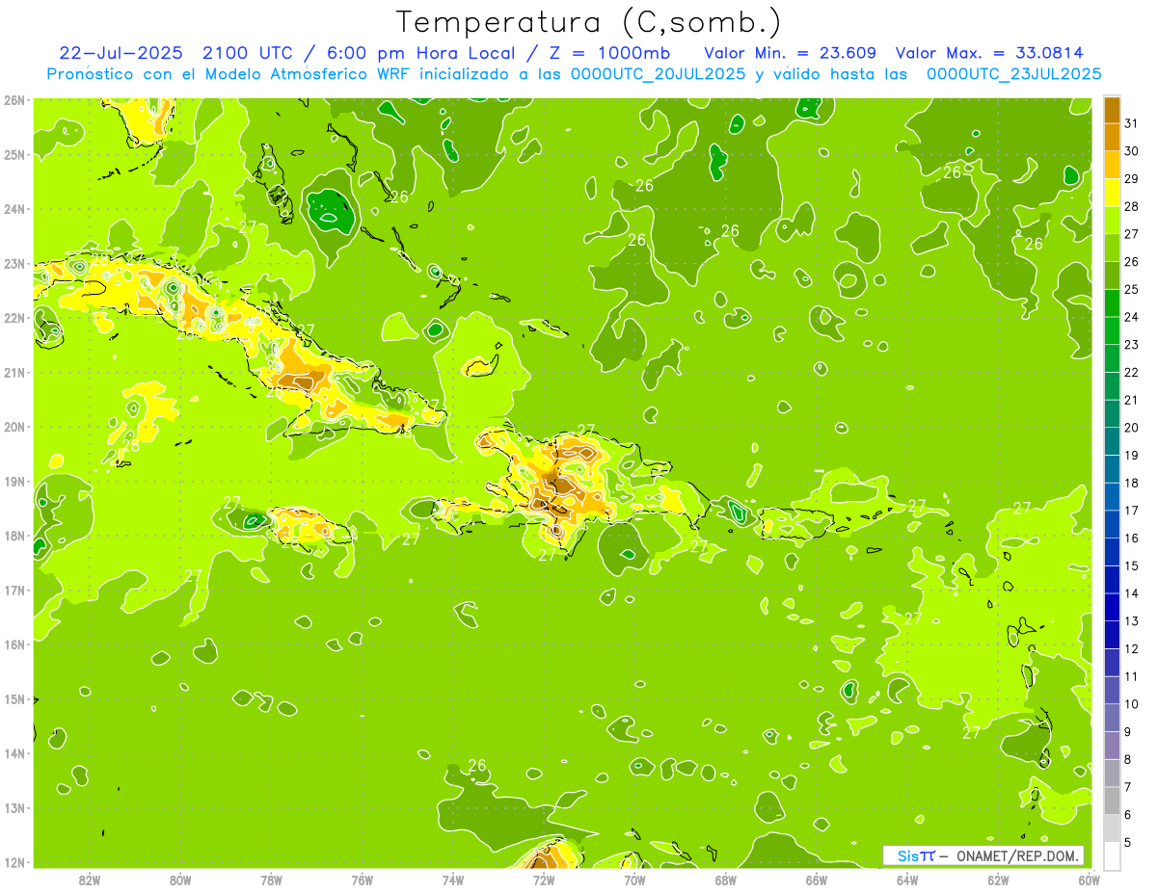The height and width of the screenshot is (893, 1157).
Task: Click the '22-Jul-2025' date text
Action: pos(120,53)
